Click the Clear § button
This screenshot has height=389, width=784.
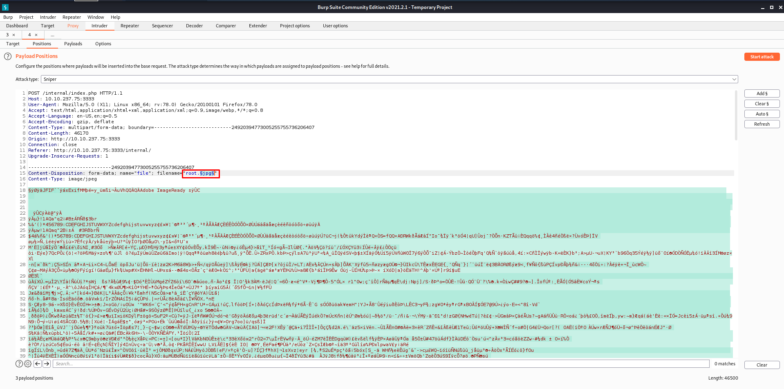pos(762,104)
